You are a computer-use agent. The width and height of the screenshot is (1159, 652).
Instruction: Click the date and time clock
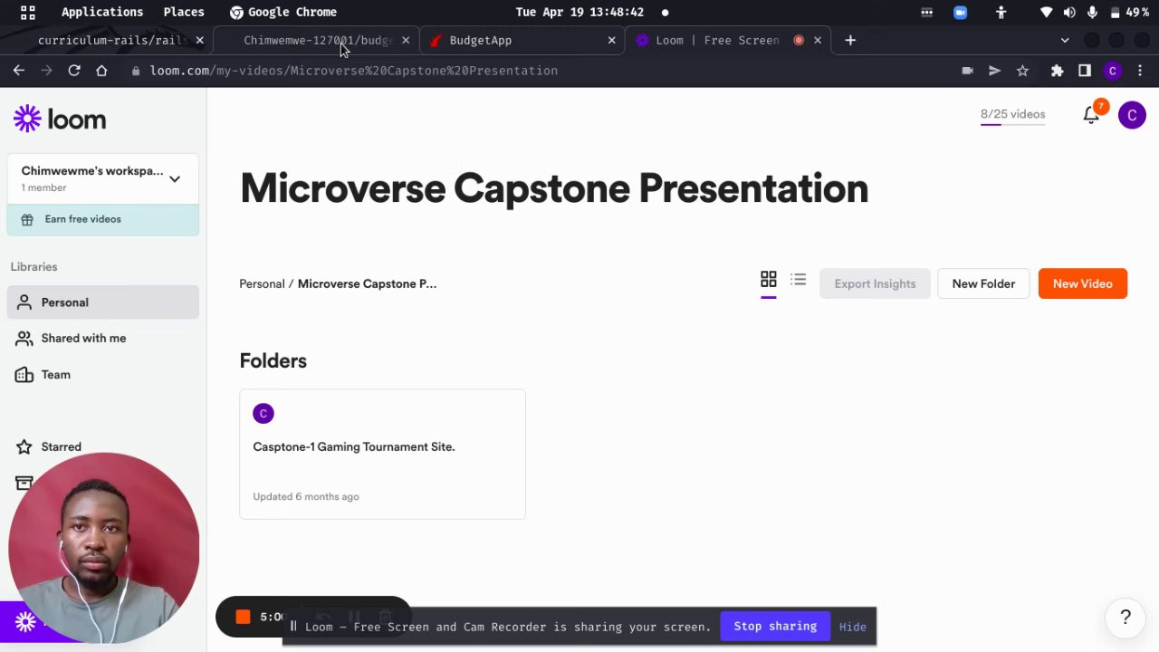[x=579, y=12]
